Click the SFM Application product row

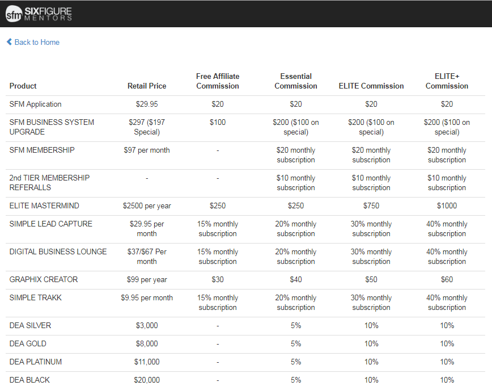pos(245,104)
